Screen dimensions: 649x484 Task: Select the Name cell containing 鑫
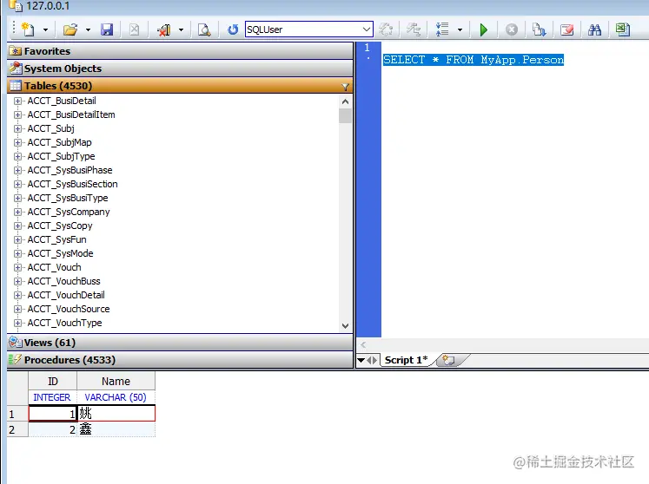point(116,429)
